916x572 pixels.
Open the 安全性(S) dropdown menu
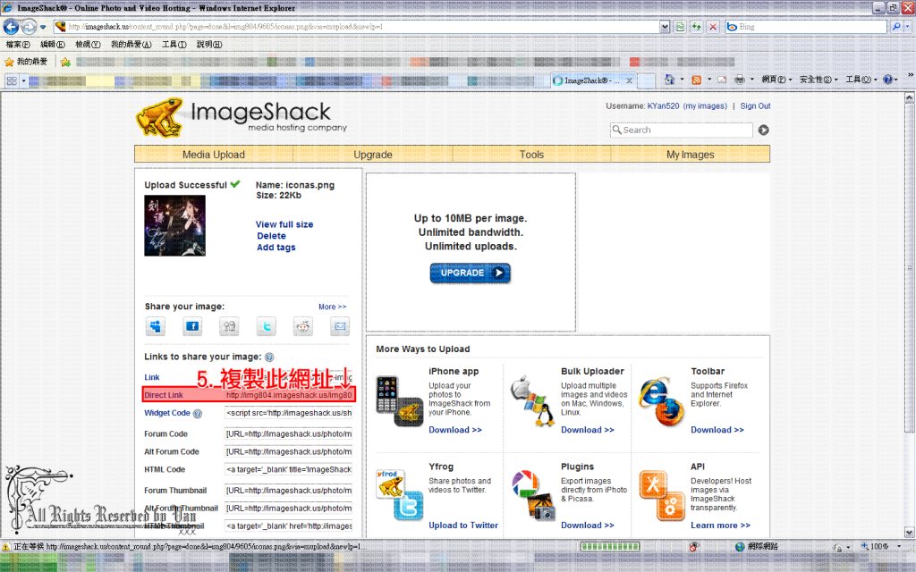point(818,80)
